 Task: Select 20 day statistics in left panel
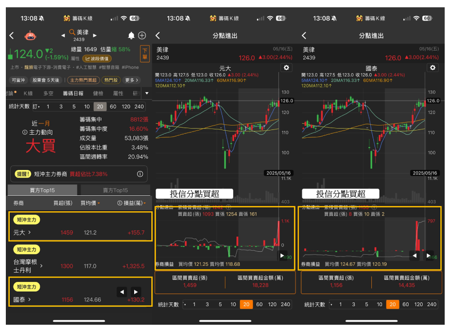click(x=100, y=107)
